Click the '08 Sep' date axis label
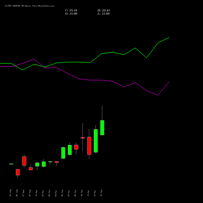 [x=76, y=193]
